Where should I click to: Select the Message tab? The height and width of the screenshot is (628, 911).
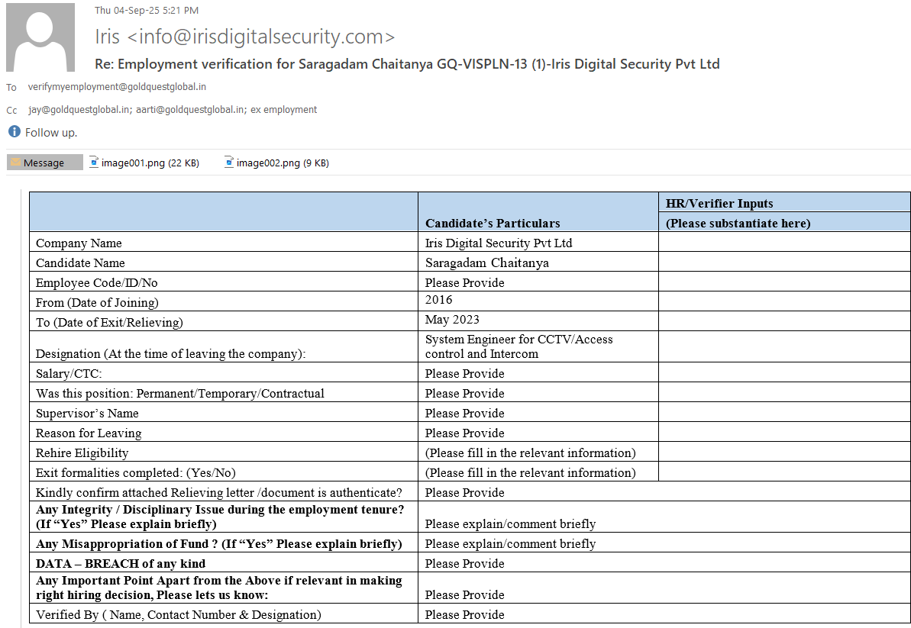(x=45, y=163)
